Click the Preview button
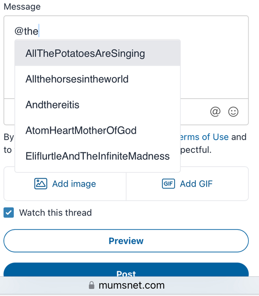The height and width of the screenshot is (296, 259). [126, 241]
